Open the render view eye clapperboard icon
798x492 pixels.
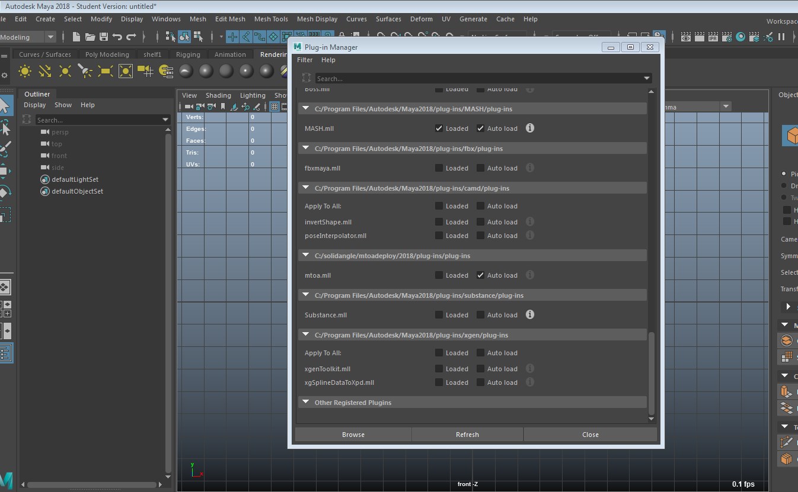[686, 37]
